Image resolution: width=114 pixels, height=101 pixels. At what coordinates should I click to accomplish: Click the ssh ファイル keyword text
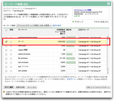23,66
